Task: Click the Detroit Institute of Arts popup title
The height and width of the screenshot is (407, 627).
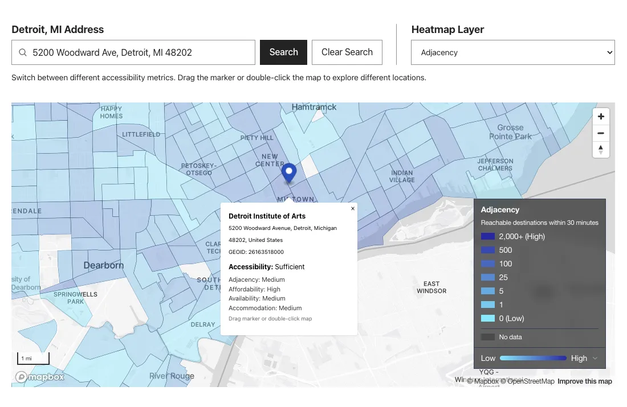Action: click(x=267, y=216)
